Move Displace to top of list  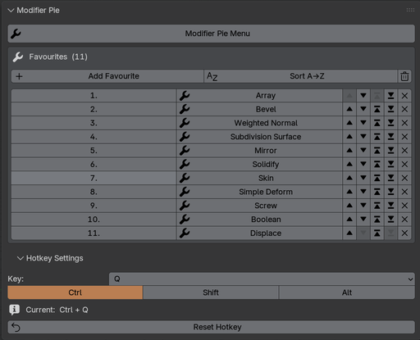[377, 233]
